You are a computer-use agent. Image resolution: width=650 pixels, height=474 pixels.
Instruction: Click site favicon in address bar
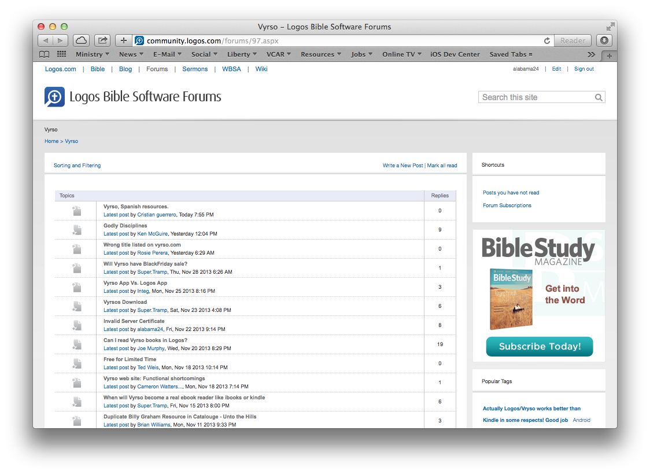[x=139, y=41]
